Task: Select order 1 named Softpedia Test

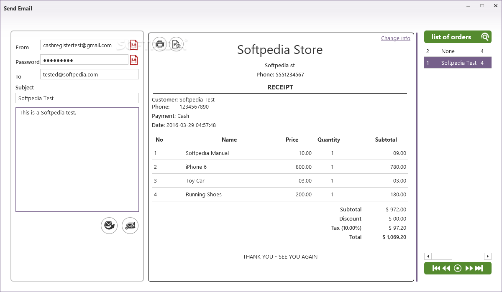Action: point(458,63)
